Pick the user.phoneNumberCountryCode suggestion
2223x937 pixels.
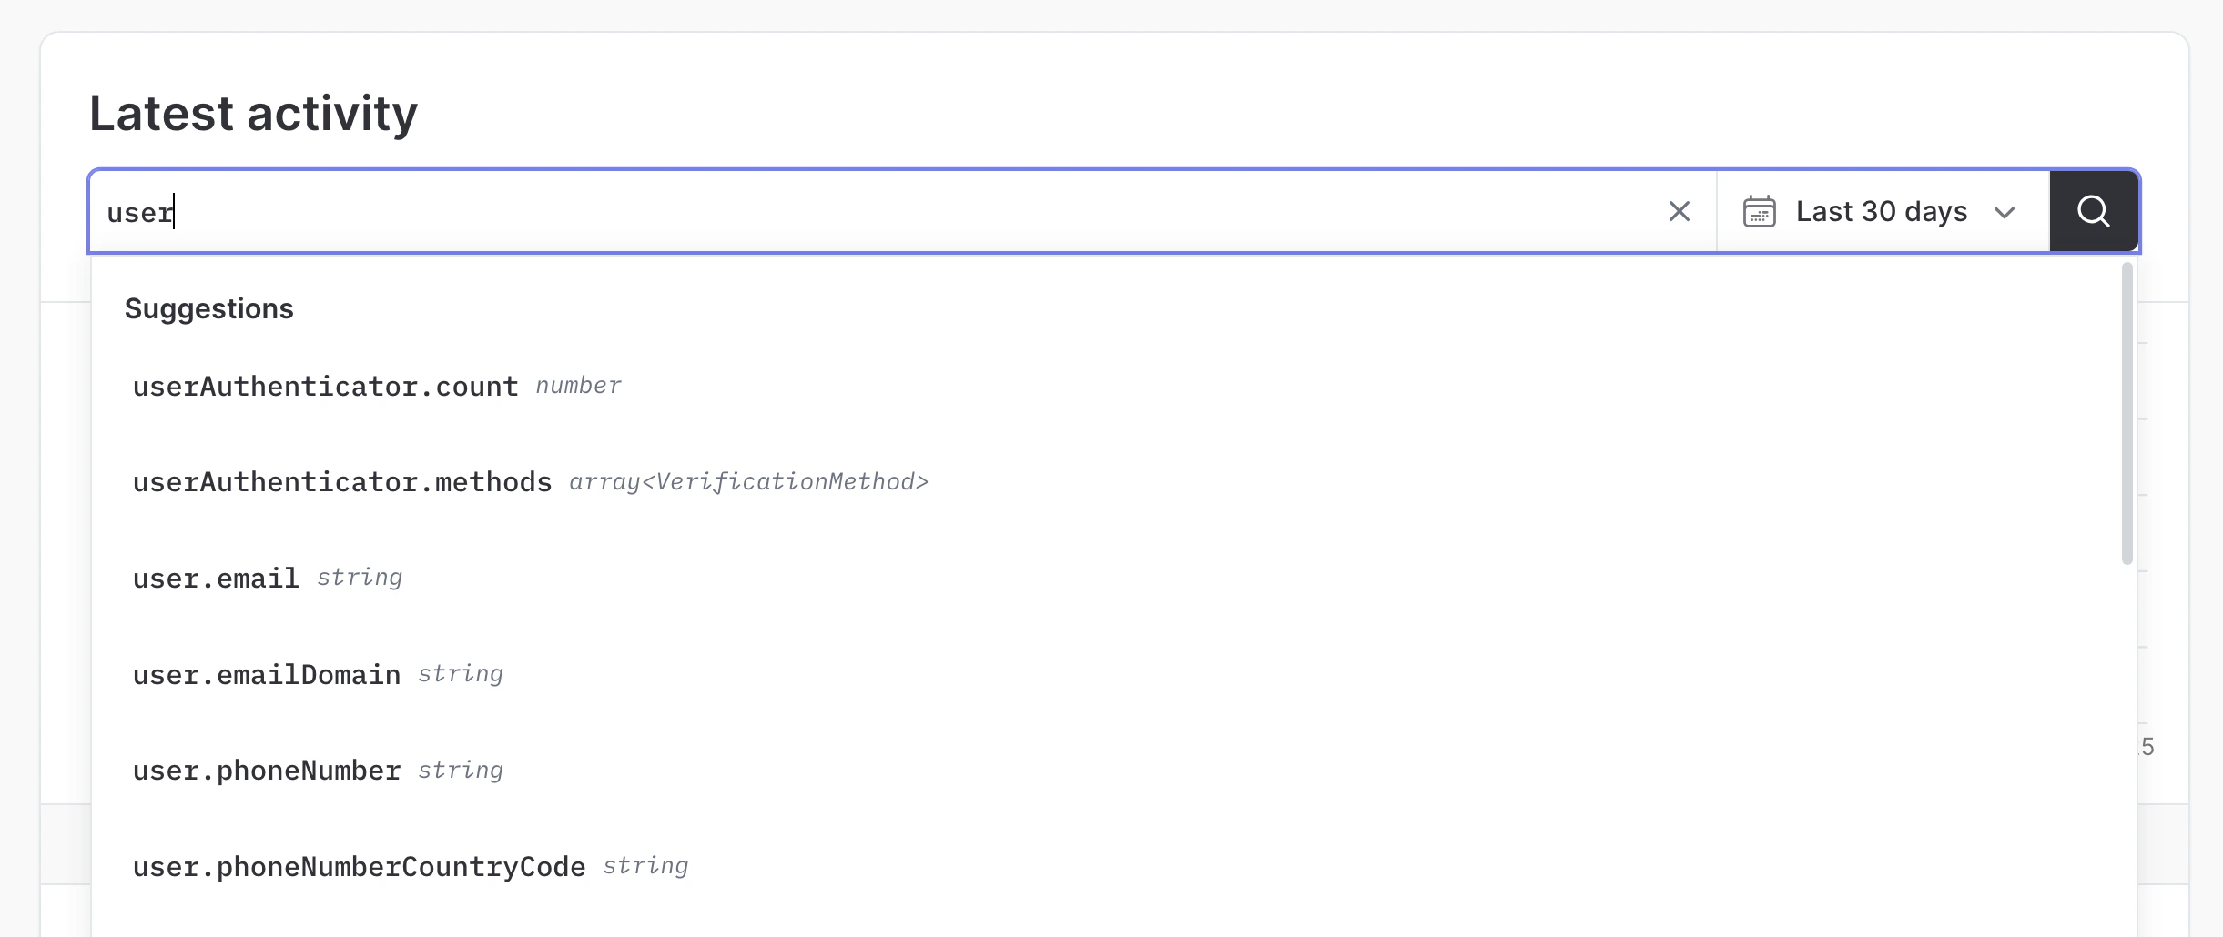pos(360,866)
